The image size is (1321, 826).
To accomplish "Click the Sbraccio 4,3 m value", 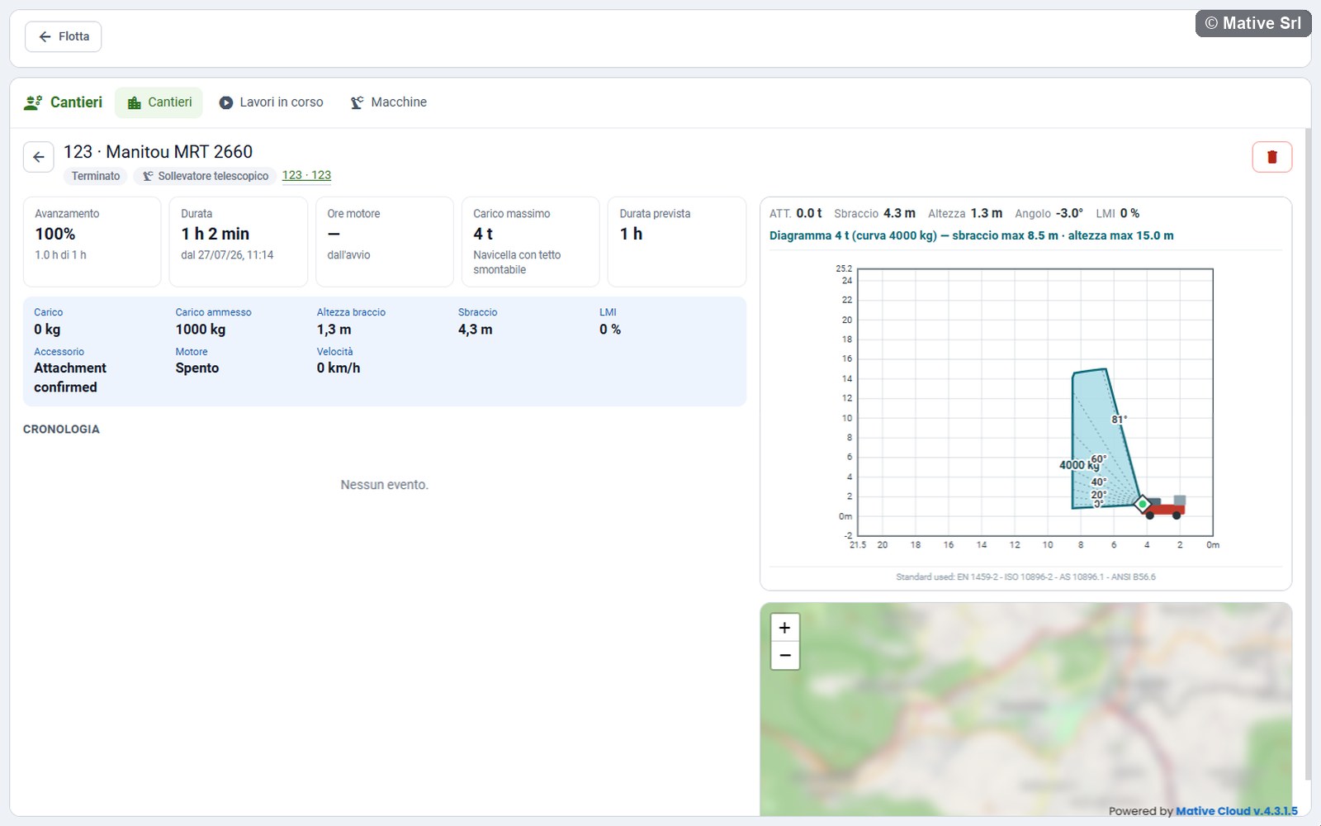I will point(475,330).
